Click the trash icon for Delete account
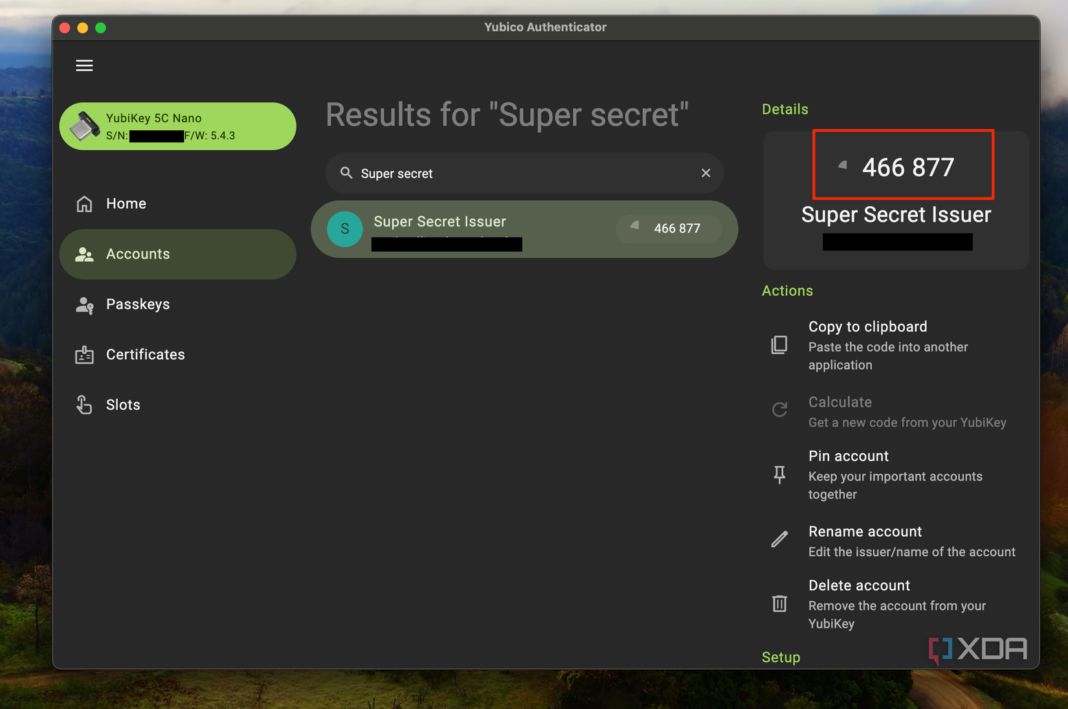The image size is (1068, 709). [x=779, y=603]
